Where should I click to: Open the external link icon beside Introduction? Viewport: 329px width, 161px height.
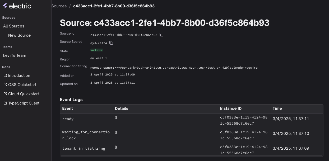5,75
